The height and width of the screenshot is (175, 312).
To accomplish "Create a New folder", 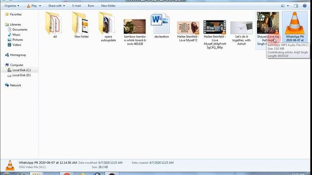I will point(108,6).
